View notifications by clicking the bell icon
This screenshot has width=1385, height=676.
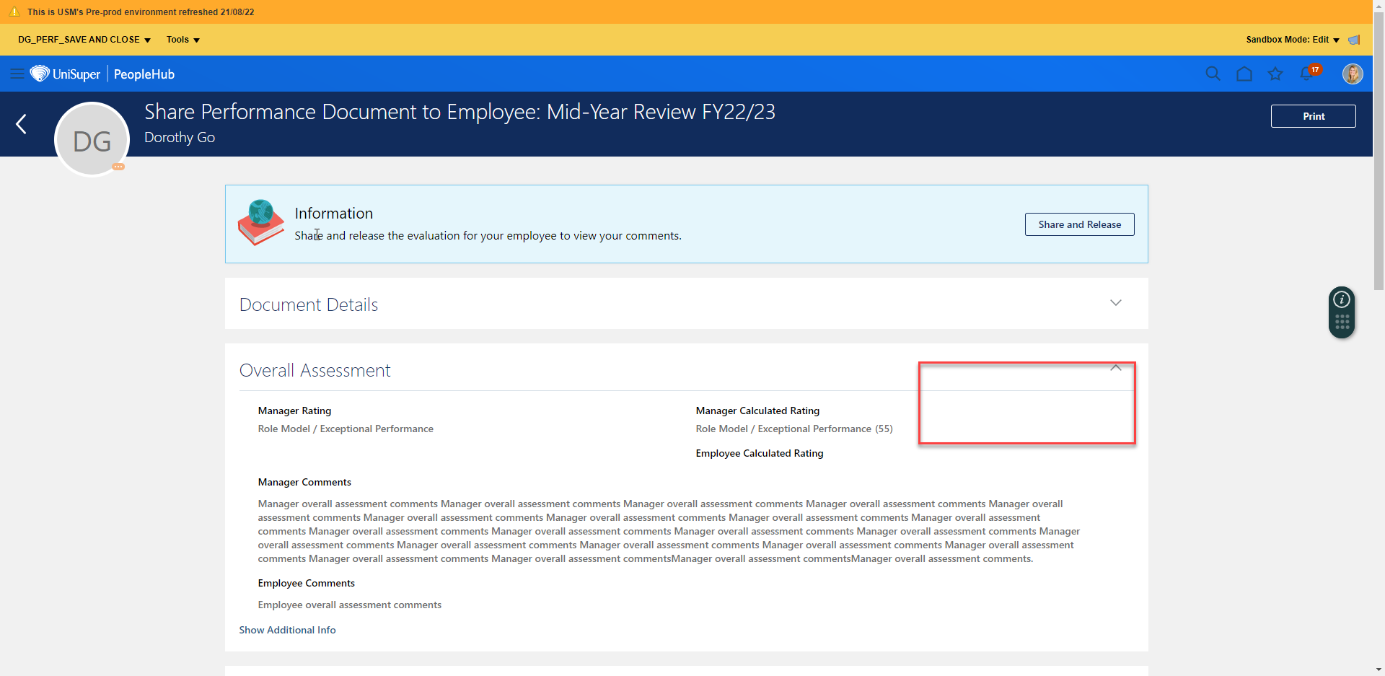pyautogui.click(x=1308, y=74)
